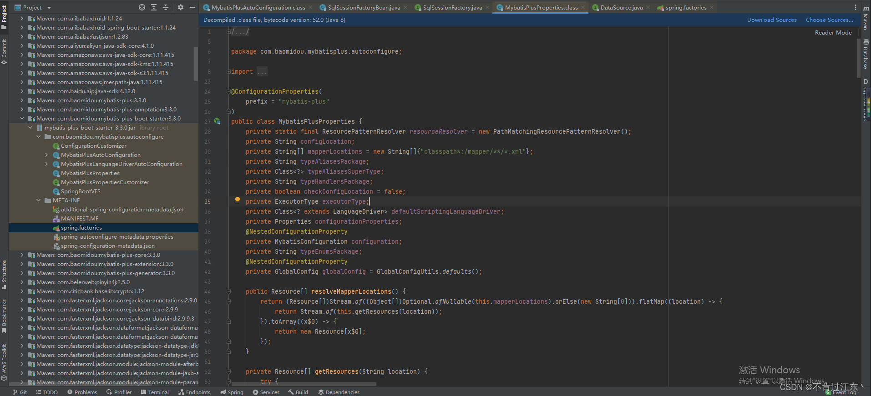Click the Select Opened File target icon
Viewport: 871px width, 396px height.
click(x=142, y=7)
